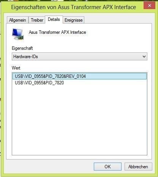Image resolution: width=158 pixels, height=177 pixels.
Task: Focus the partially hidden window behind the dialog
Action: tap(0, 88)
